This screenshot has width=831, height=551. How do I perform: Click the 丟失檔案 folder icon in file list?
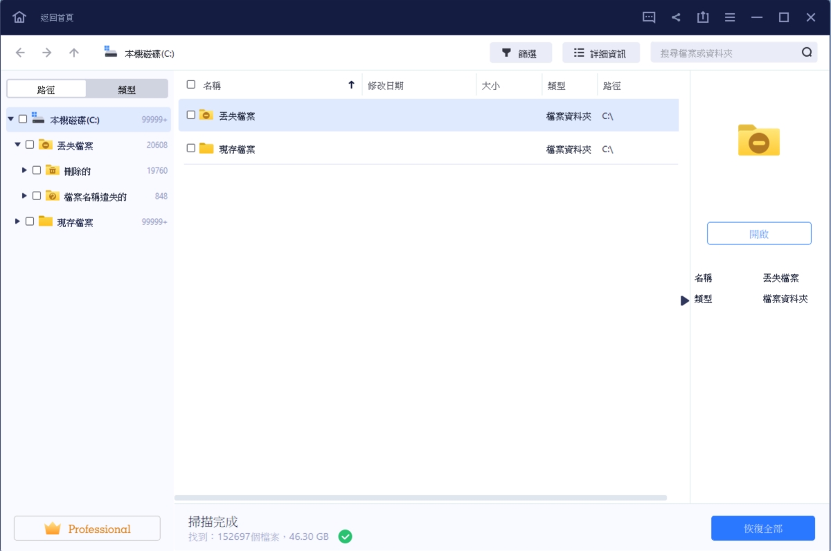coord(206,115)
